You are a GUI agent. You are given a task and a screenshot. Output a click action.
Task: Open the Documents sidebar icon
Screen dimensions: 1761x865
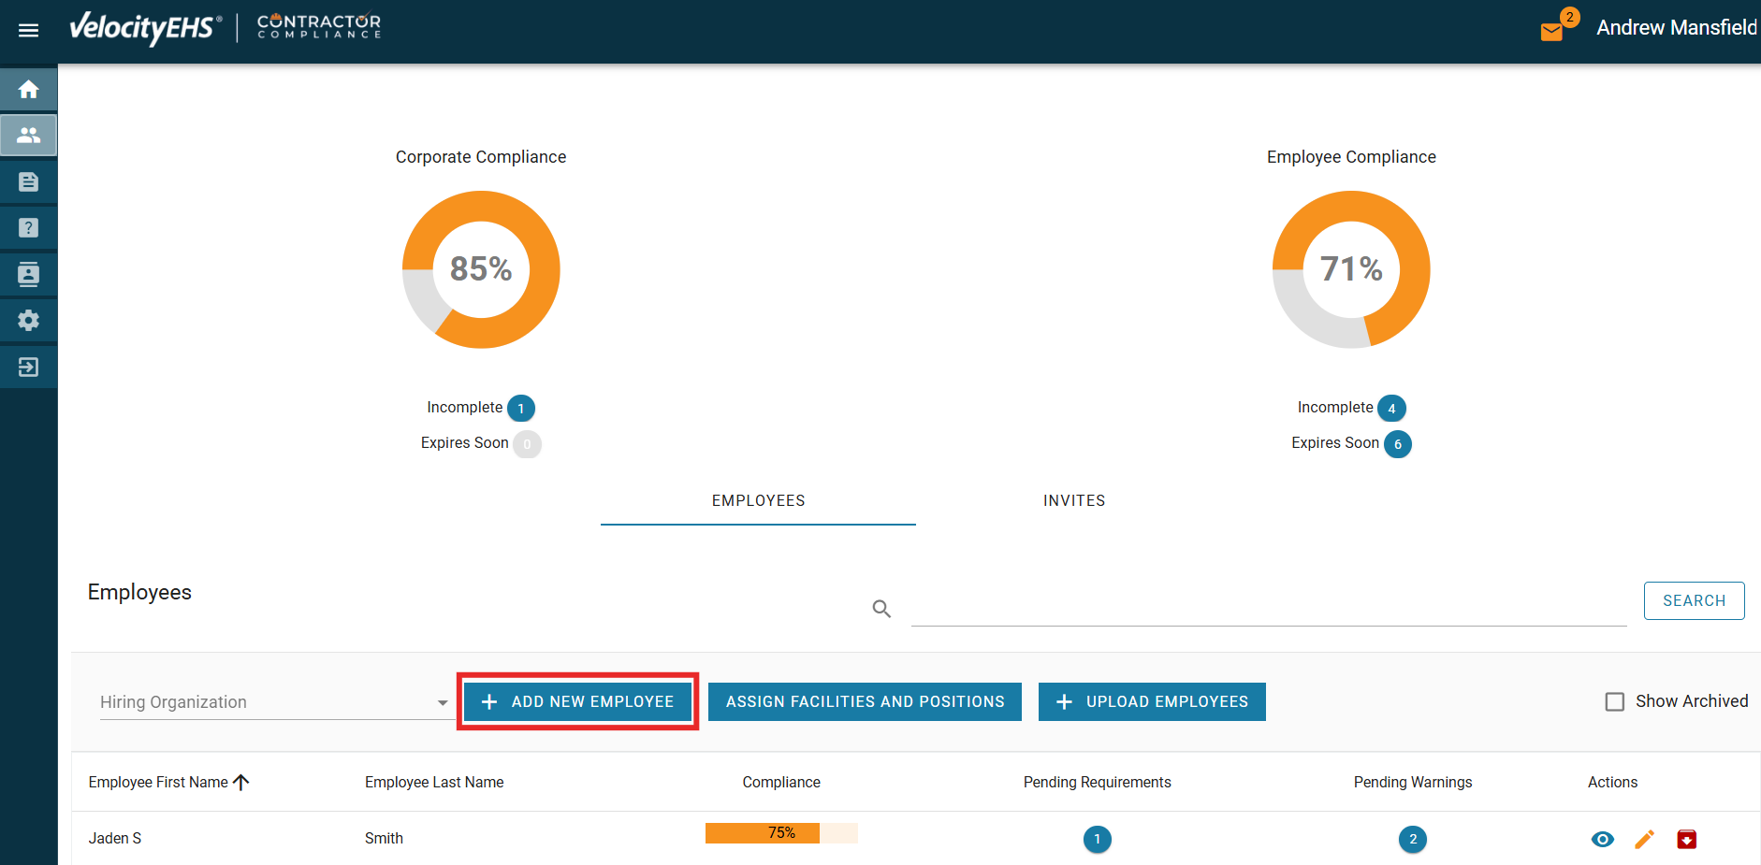point(28,181)
